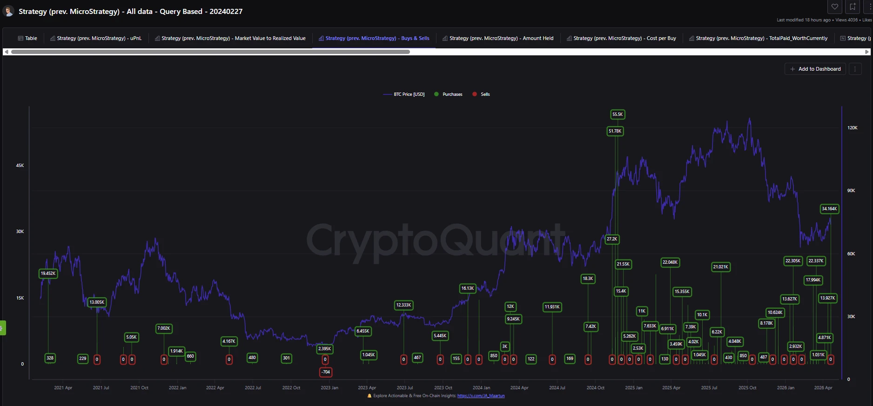Click the query title at the top
Image resolution: width=873 pixels, height=406 pixels.
(x=131, y=11)
